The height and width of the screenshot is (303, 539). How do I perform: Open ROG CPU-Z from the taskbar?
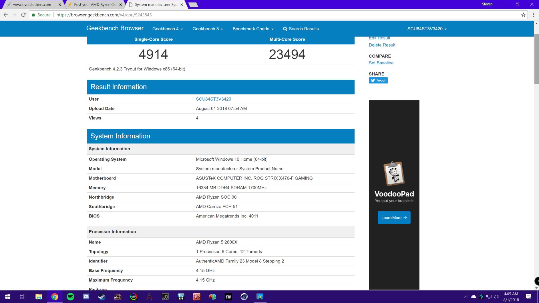tap(197, 297)
